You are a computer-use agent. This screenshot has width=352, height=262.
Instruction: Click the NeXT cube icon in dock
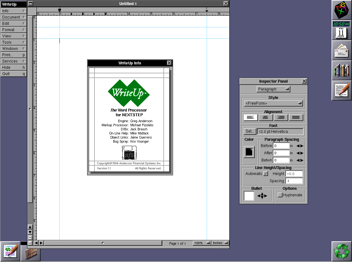pos(341,10)
